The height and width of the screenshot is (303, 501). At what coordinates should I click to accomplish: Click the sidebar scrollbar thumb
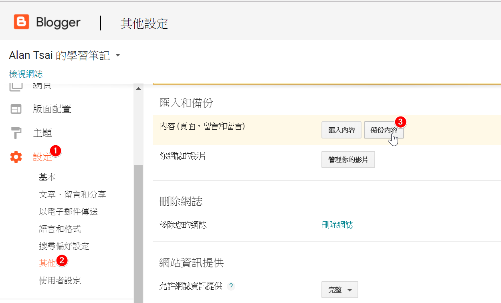point(138,233)
